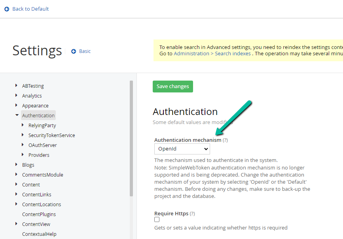Click the Save changes button

tap(172, 86)
